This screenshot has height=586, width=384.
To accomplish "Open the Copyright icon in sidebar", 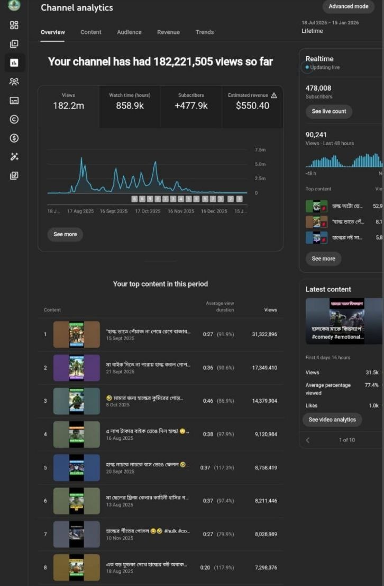I will click(14, 119).
